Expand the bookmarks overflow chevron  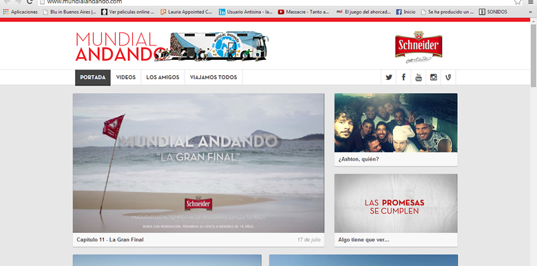pyautogui.click(x=531, y=12)
